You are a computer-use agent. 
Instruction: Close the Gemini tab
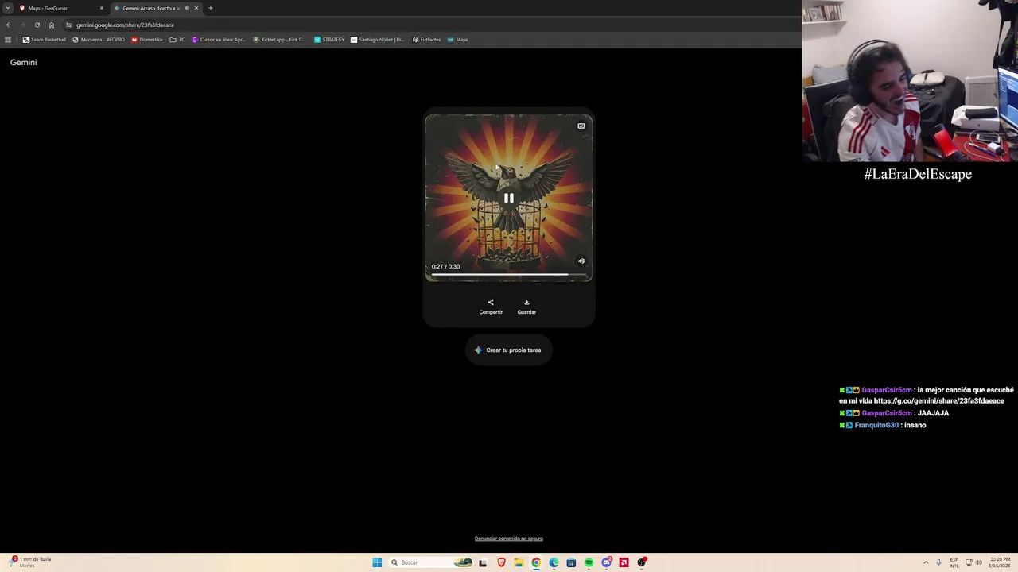pos(196,8)
